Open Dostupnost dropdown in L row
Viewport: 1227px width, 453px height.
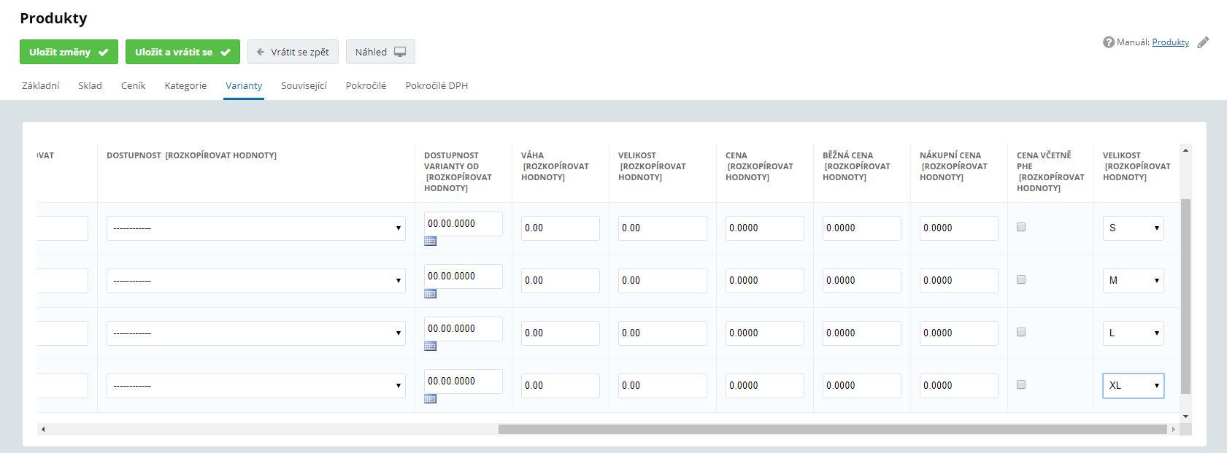click(x=256, y=333)
